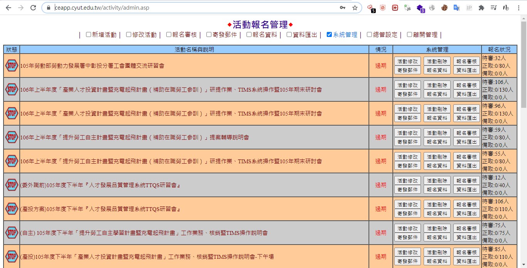Click 活動修改 in (產投方案) TTQS研習會 row
This screenshot has height=268, width=527.
407,204
